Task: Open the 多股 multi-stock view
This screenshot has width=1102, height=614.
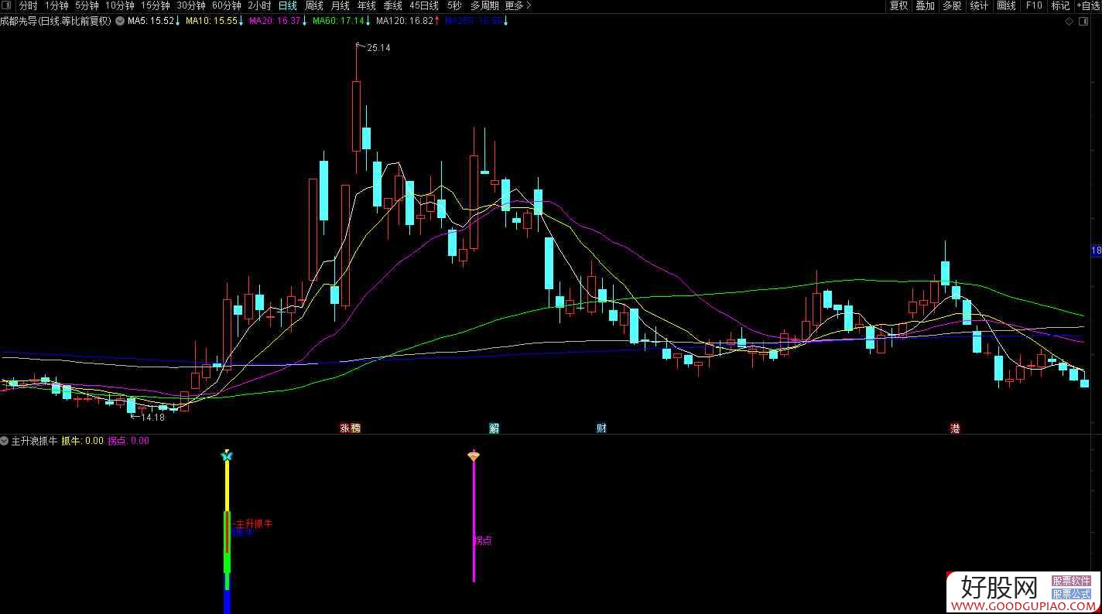Action: [x=952, y=5]
